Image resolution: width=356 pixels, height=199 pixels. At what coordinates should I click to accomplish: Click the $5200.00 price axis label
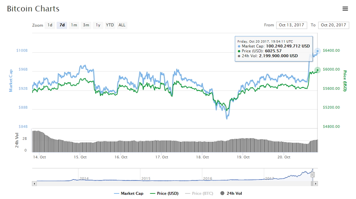coord(331,107)
